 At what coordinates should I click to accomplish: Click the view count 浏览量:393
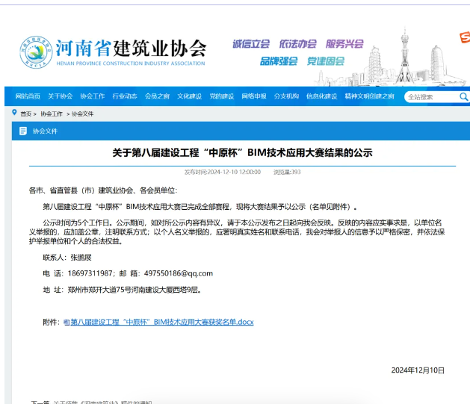pyautogui.click(x=287, y=172)
